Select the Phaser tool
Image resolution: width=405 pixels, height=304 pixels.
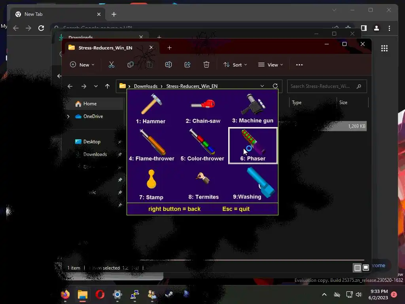[253, 146]
